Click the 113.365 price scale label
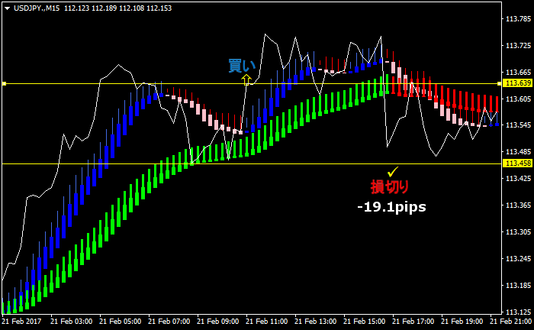Screen dimensions: 534x330 click(518, 205)
